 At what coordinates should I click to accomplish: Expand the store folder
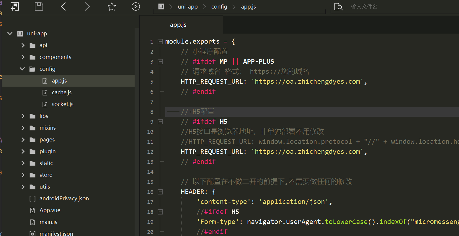[23, 175]
